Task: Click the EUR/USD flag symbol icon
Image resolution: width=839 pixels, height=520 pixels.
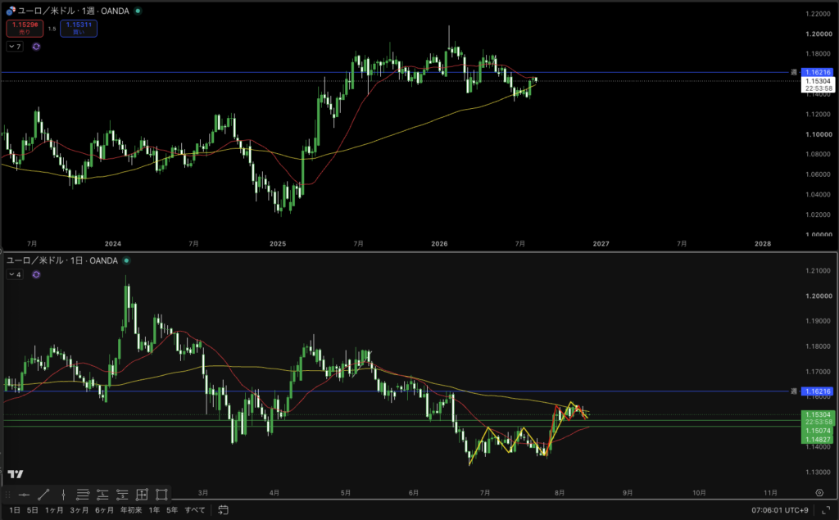Action: coord(11,11)
